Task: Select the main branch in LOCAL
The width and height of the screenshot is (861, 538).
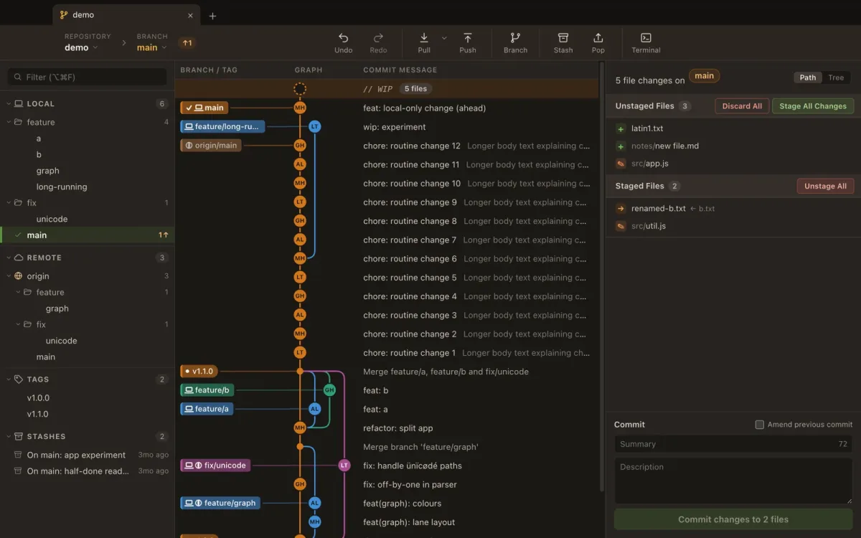Action: [87, 235]
